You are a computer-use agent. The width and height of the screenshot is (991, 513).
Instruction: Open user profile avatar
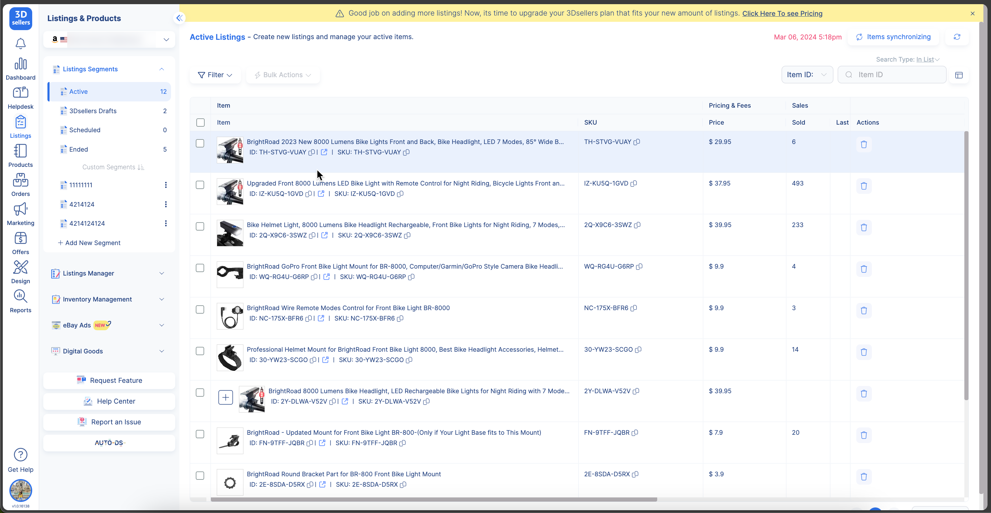click(x=20, y=491)
